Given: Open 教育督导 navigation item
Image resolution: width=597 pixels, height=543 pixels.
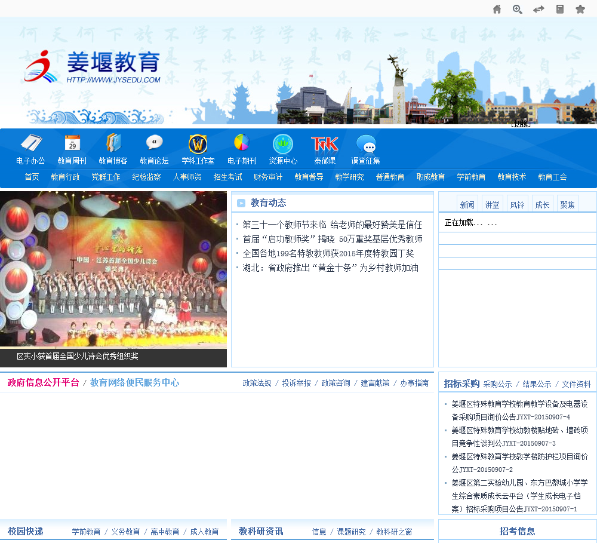Looking at the screenshot, I should pos(309,177).
